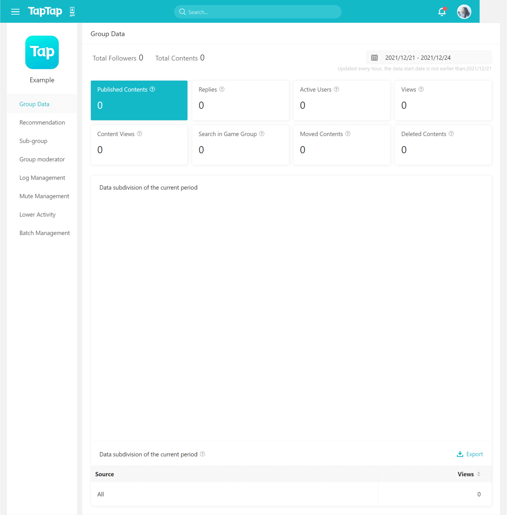Click help icon next to Published Contents
507x515 pixels.
click(x=152, y=89)
